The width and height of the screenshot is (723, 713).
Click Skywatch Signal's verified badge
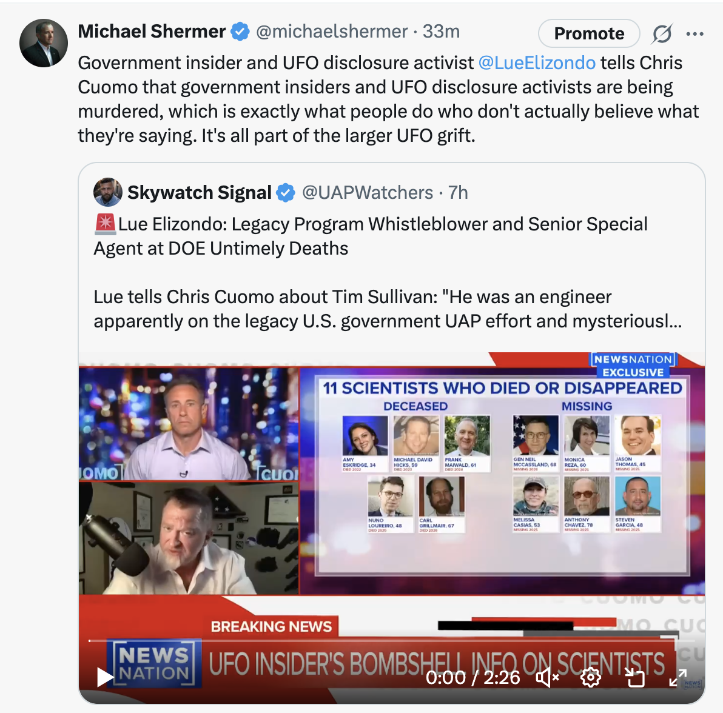[x=286, y=193]
